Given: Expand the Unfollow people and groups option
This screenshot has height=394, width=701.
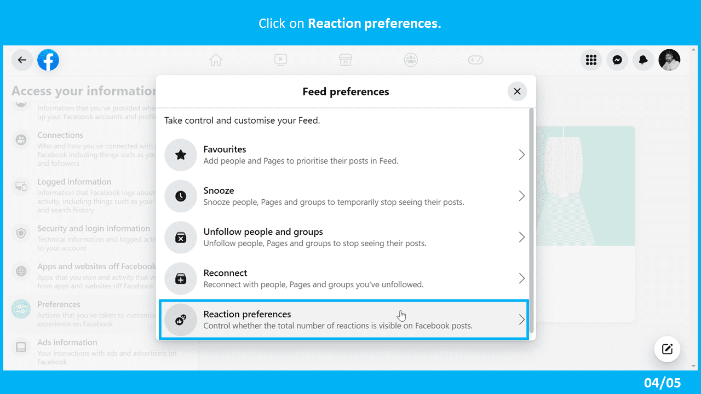Looking at the screenshot, I should point(344,237).
